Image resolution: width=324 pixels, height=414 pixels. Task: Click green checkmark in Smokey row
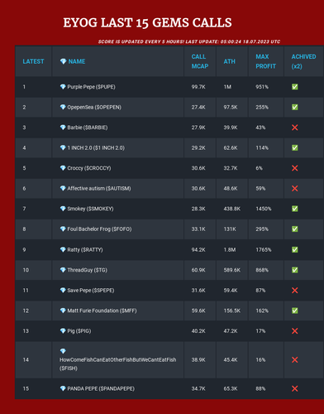click(x=295, y=209)
